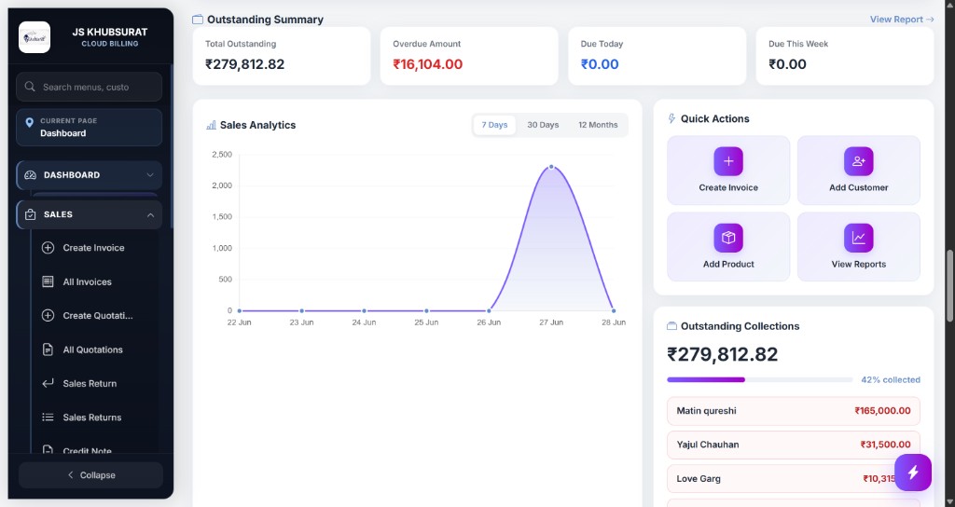This screenshot has height=507, width=955.
Task: Click the return arrow icon beside Sales Return
Action: [x=48, y=383]
